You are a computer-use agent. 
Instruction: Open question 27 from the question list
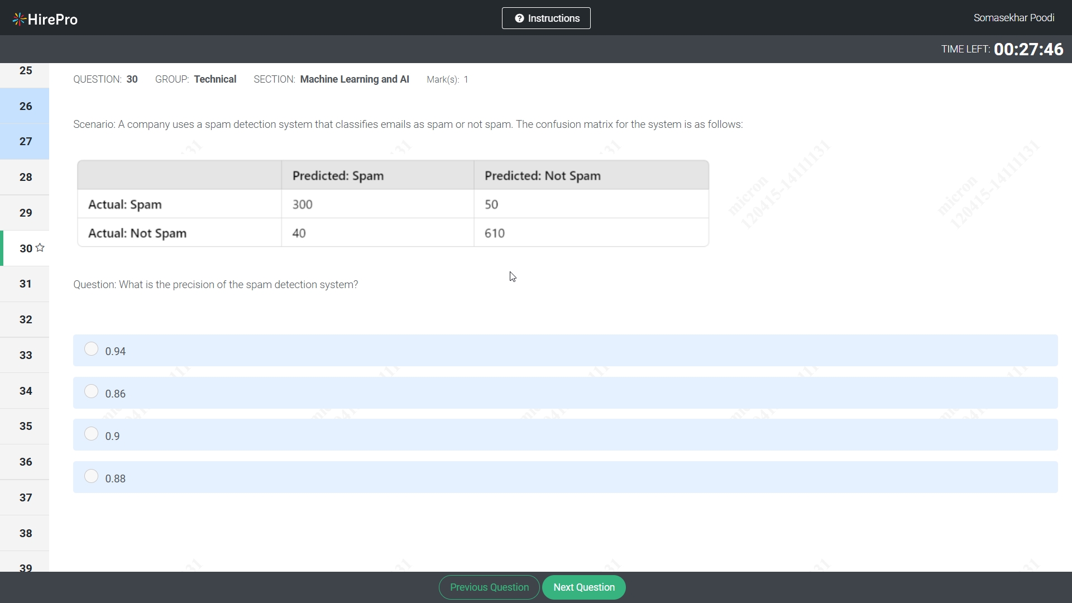pos(25,142)
